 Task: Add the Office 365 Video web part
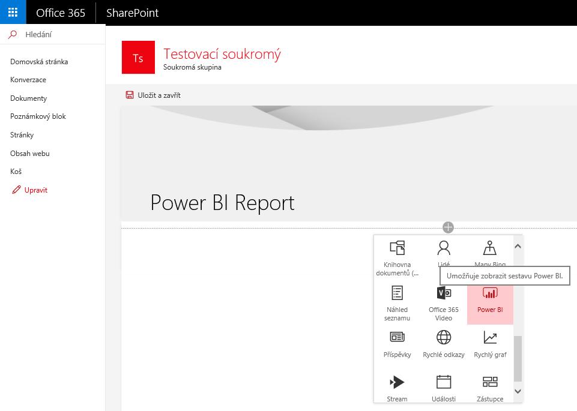point(444,303)
